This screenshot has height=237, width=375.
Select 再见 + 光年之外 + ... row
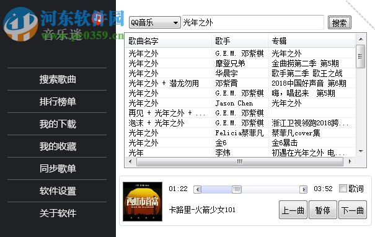(x=240, y=113)
